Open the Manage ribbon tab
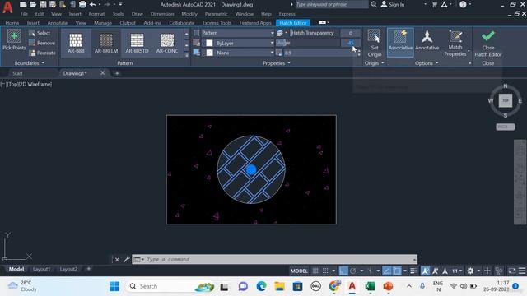Image resolution: width=527 pixels, height=296 pixels. [103, 23]
